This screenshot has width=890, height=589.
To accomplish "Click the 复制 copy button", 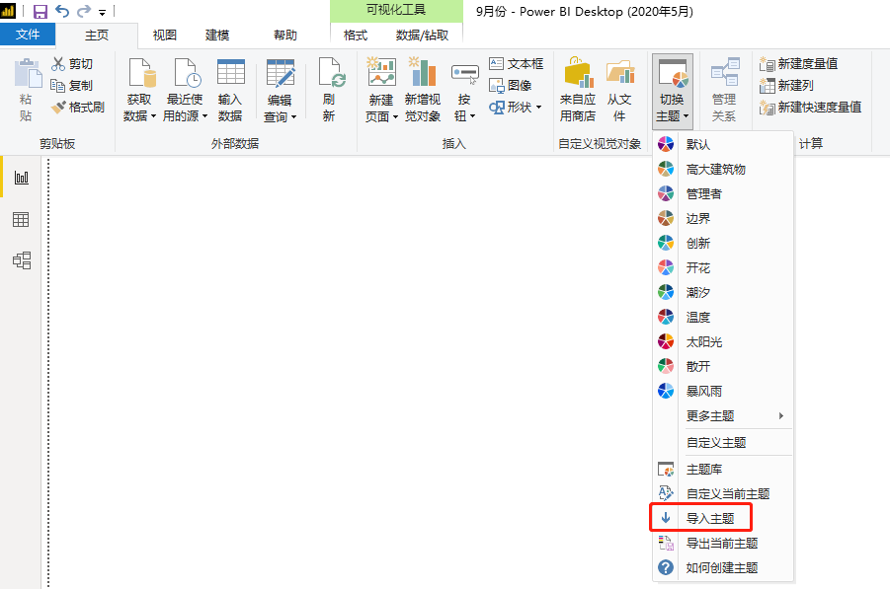I will pyautogui.click(x=72, y=86).
